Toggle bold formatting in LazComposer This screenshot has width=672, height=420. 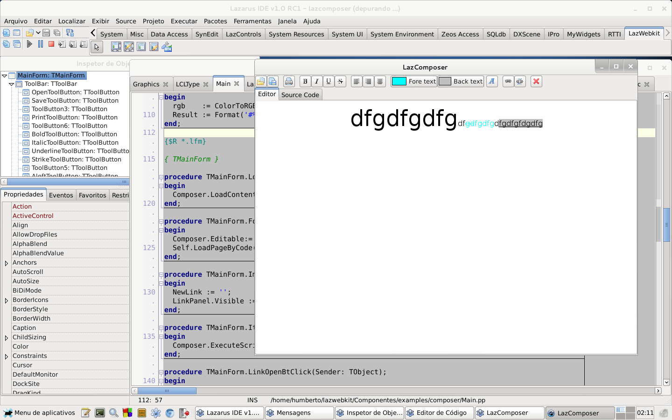(x=305, y=81)
